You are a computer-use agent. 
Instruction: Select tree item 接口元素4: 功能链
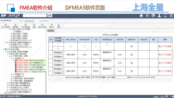click(19, 36)
